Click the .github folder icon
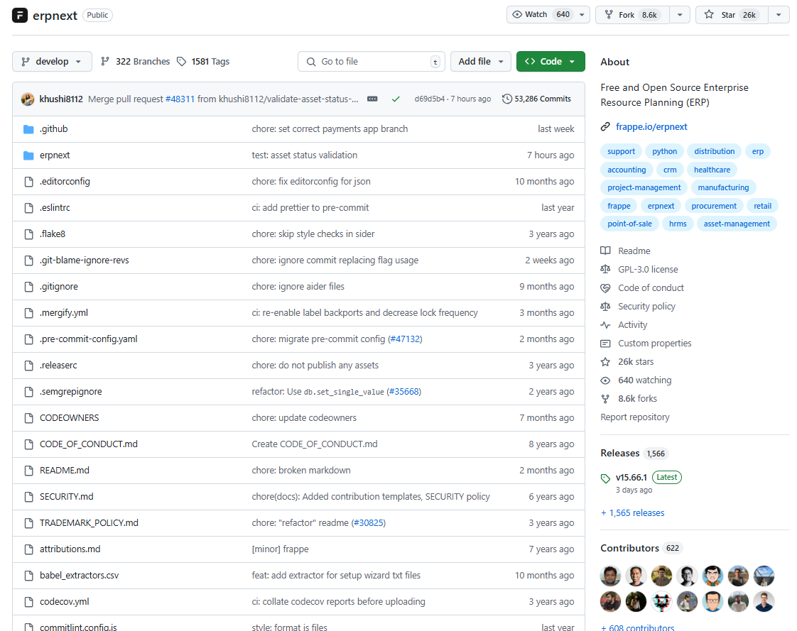 point(28,129)
